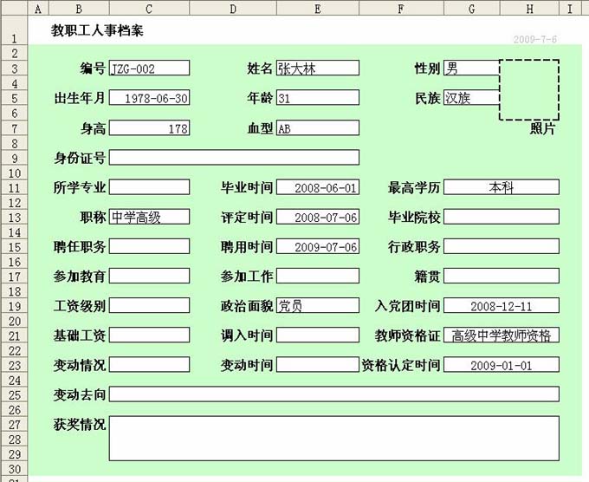
Task: Select the 教师资格证 field 高级中学教师资格
Action: click(501, 335)
